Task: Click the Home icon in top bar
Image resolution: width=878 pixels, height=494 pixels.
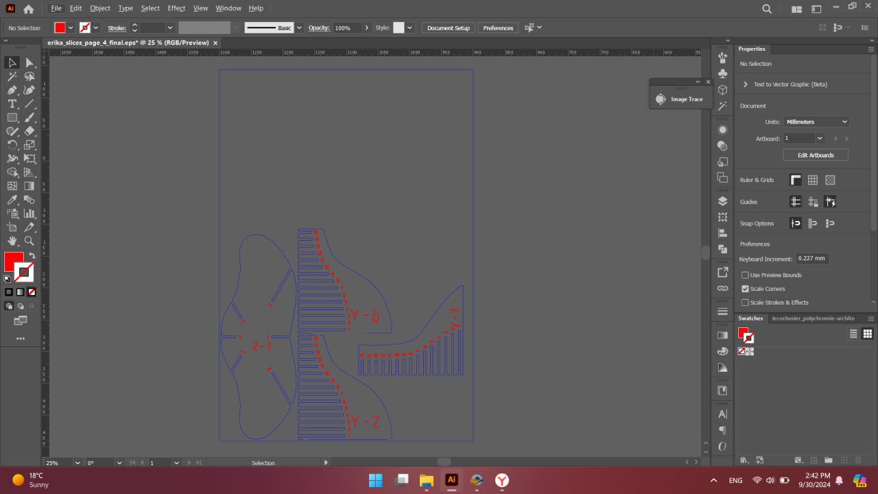Action: tap(28, 9)
